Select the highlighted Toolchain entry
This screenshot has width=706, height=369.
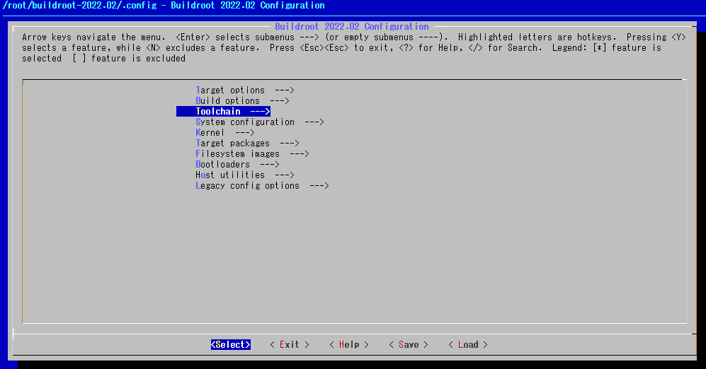[223, 112]
